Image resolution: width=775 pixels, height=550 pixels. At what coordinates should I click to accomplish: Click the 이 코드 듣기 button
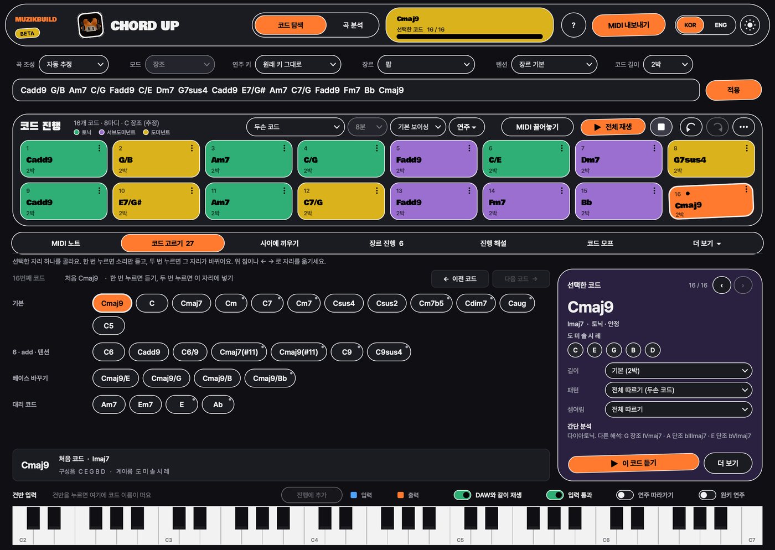634,463
